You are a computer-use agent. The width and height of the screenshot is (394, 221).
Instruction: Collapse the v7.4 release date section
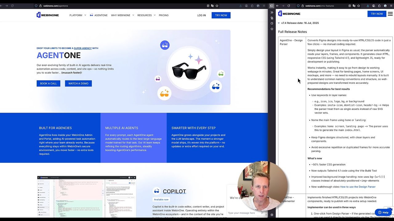point(279,23)
